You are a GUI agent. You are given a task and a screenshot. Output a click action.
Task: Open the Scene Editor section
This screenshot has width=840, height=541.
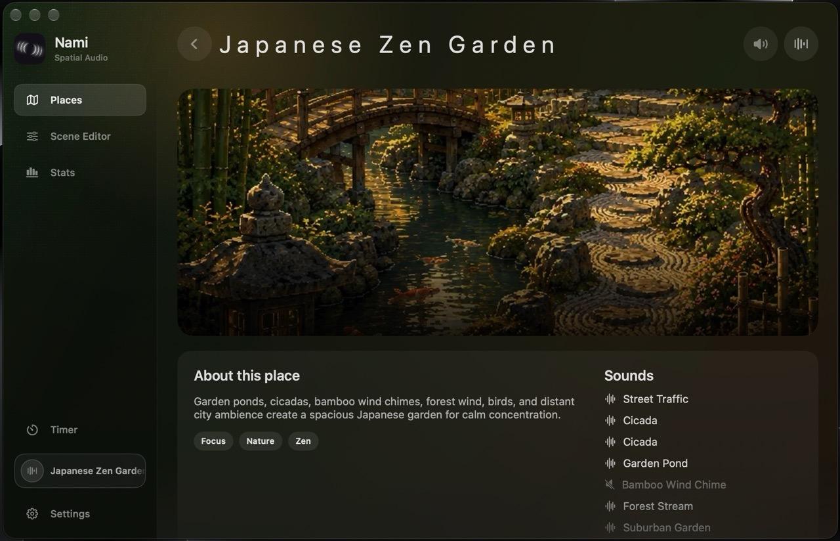tap(80, 136)
